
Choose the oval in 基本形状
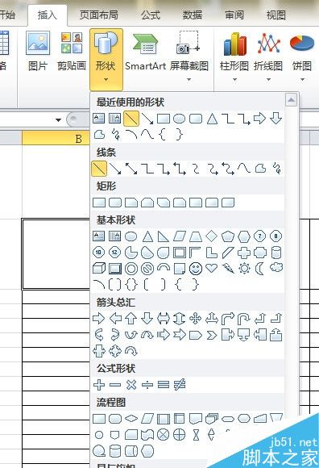131,236
